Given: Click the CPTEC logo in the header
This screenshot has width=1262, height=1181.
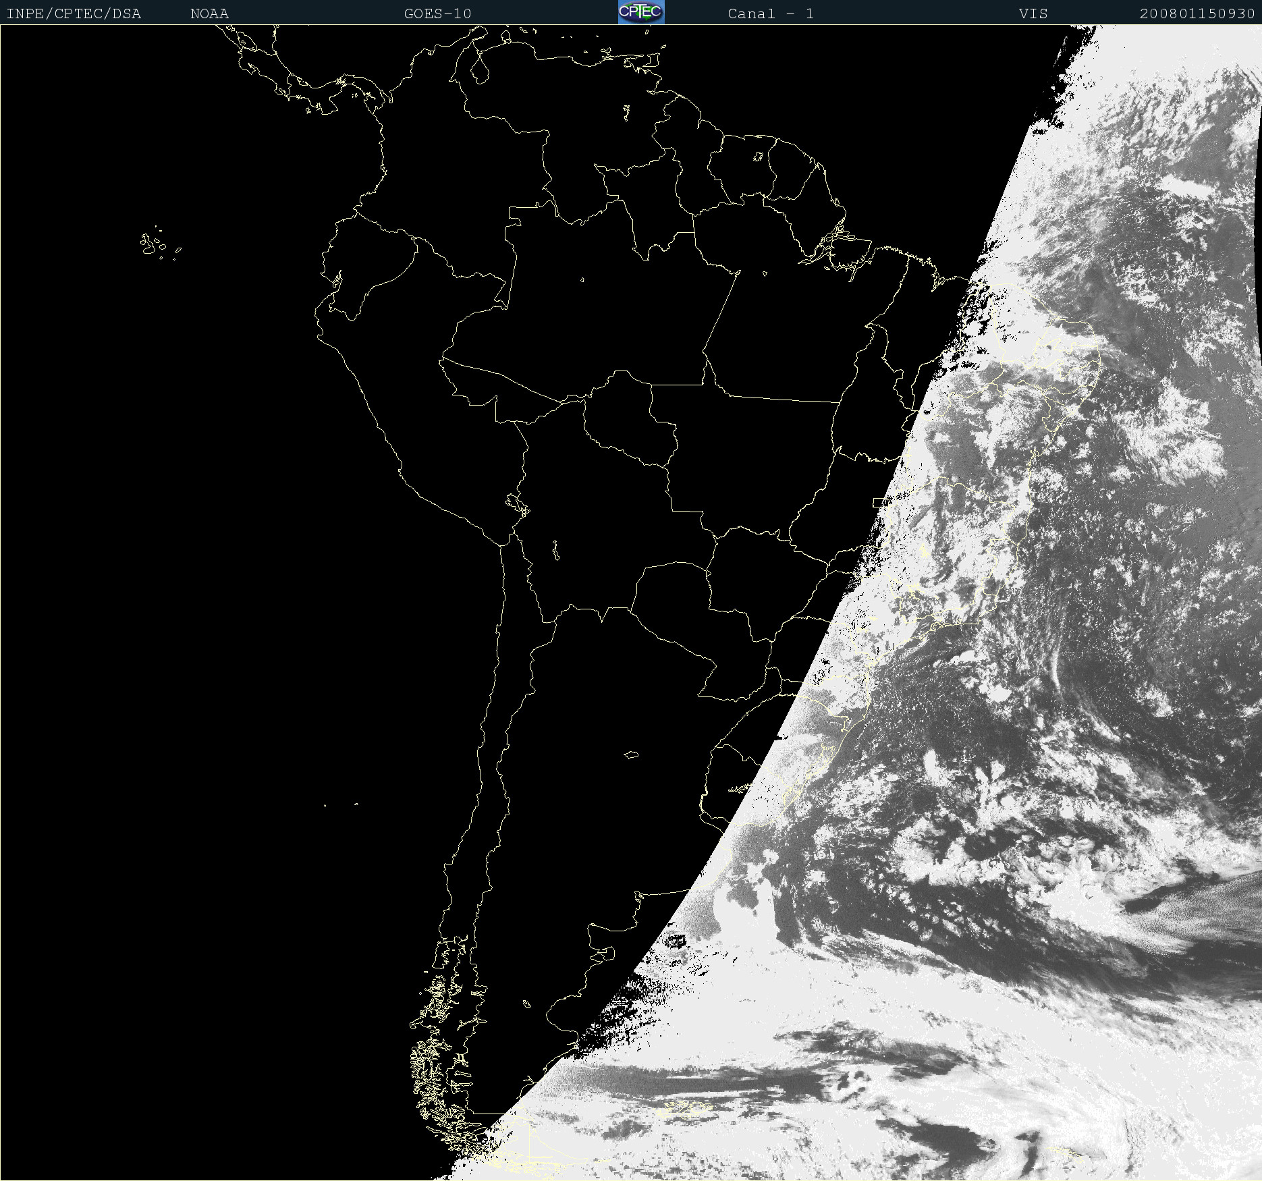Looking at the screenshot, I should [641, 12].
